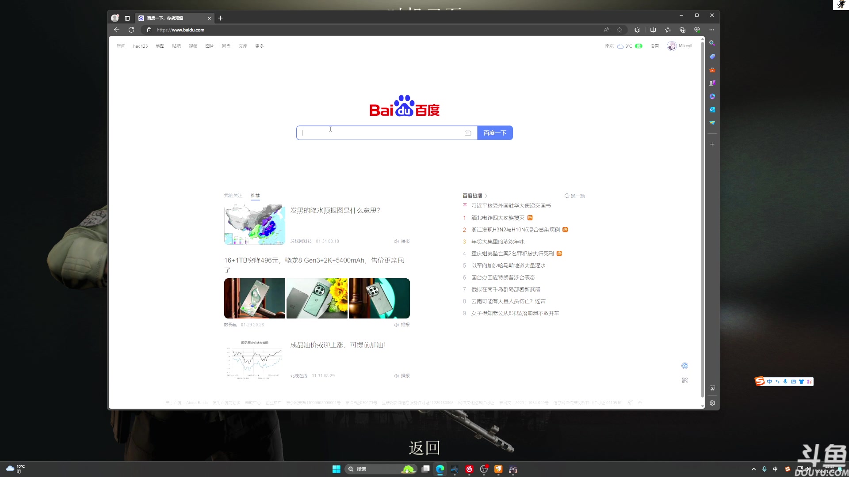The image size is (849, 477).
Task: Activate read aloud icon in address bar
Action: [606, 30]
